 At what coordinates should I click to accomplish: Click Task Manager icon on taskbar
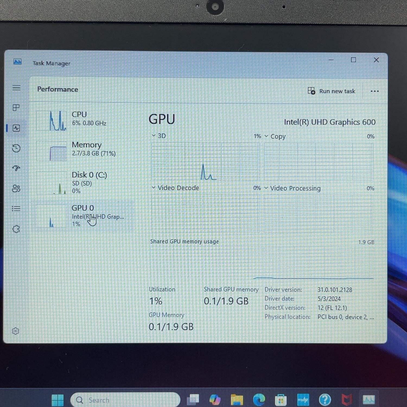[369, 399]
